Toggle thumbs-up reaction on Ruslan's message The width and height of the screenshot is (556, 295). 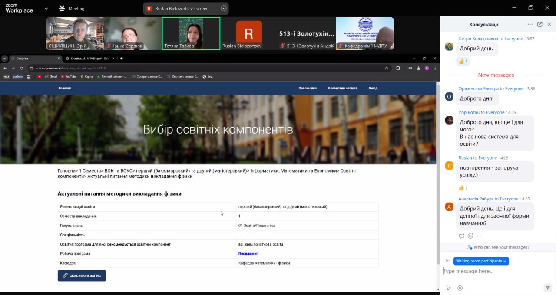click(x=463, y=188)
